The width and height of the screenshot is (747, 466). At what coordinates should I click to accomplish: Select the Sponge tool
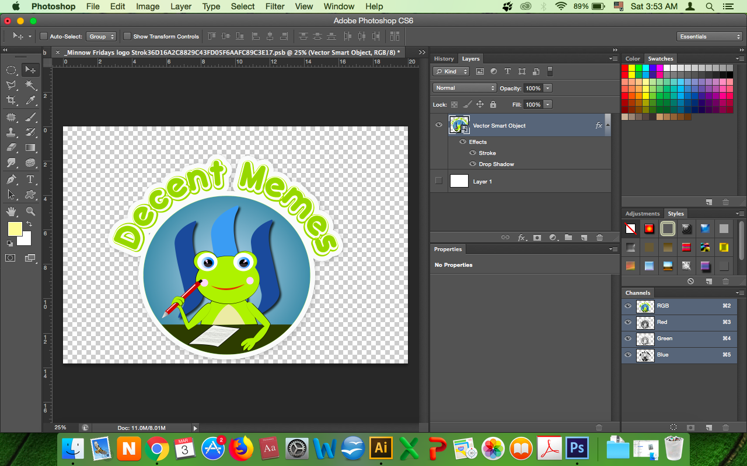(30, 164)
